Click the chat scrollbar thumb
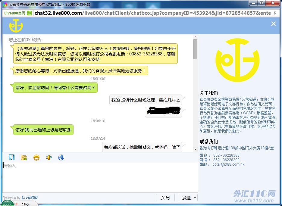 pyautogui.click(x=195, y=49)
